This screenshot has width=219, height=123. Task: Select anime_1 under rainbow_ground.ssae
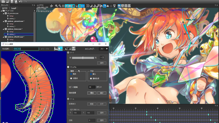(x=12, y=26)
